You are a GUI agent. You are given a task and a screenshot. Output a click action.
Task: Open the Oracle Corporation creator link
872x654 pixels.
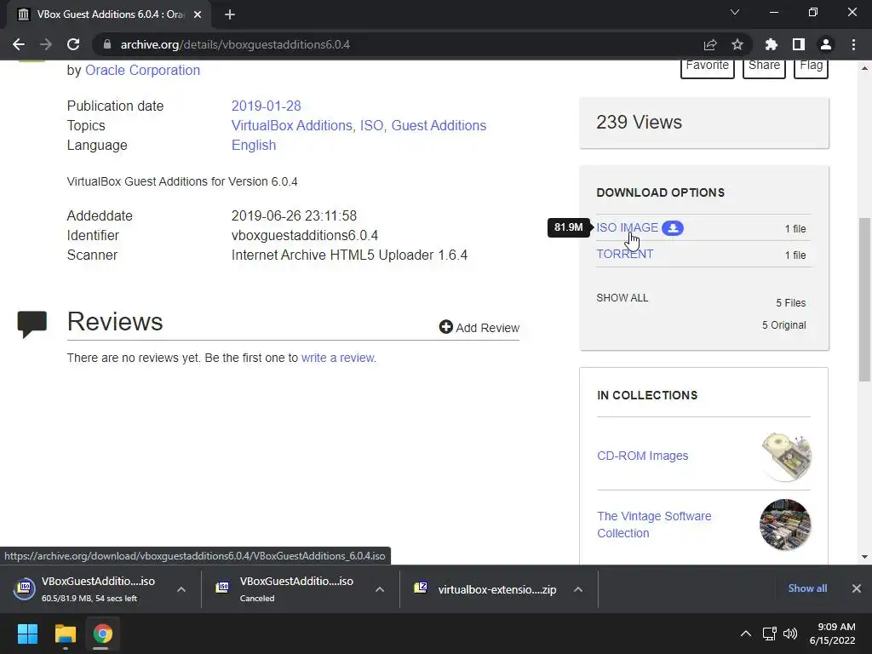[142, 70]
